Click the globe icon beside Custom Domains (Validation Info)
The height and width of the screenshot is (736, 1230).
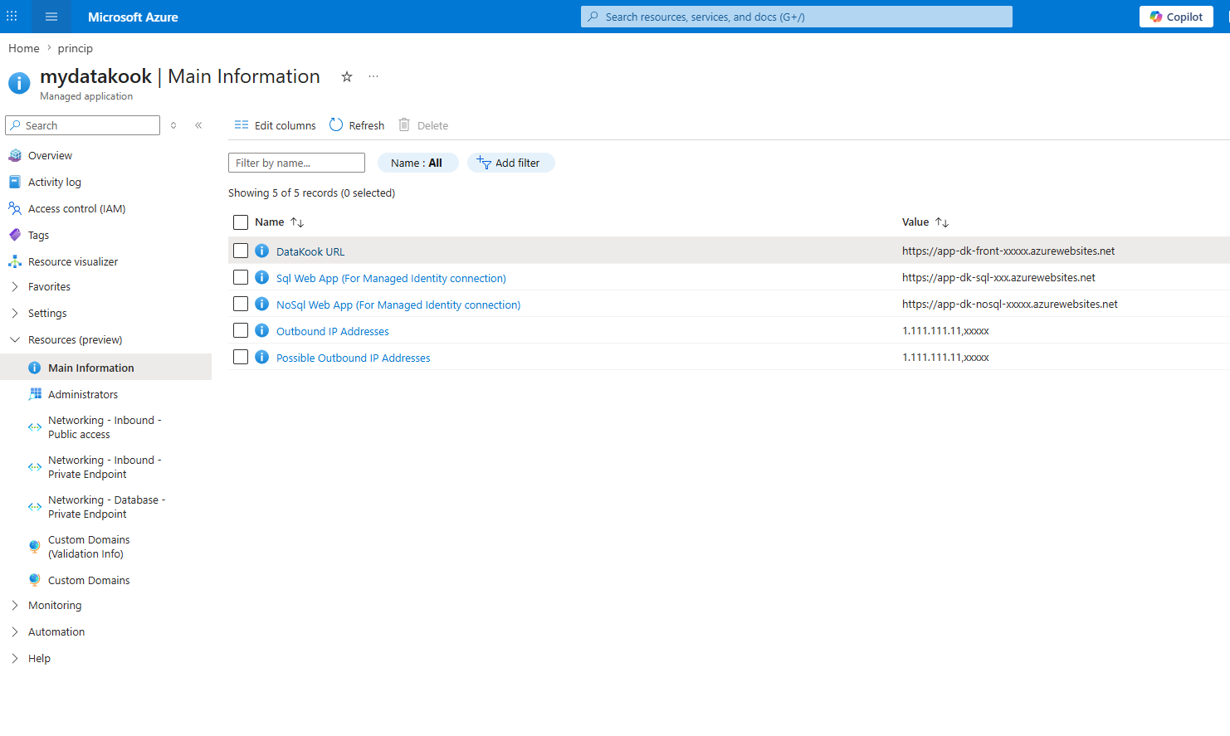coord(35,547)
